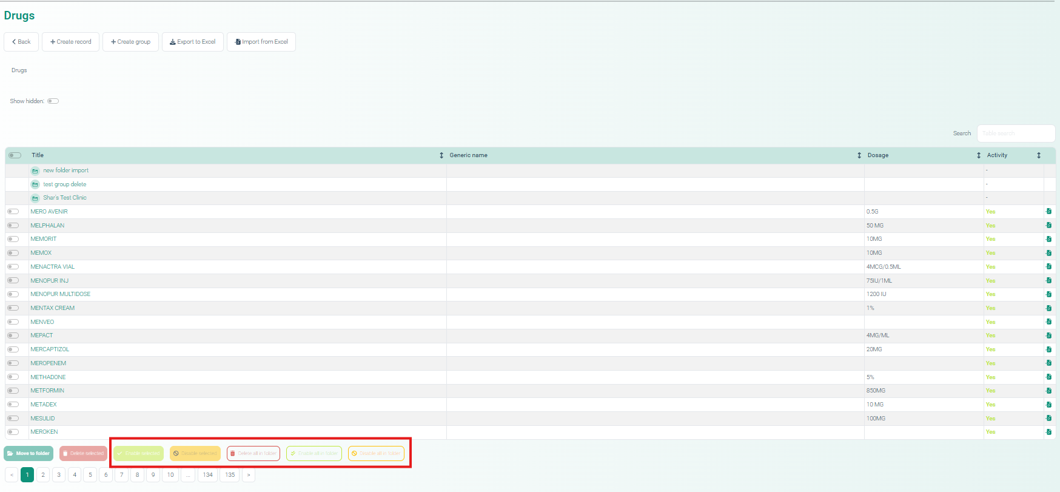Toggle selection for the MELPHALAN row
The height and width of the screenshot is (492, 1060).
click(13, 226)
